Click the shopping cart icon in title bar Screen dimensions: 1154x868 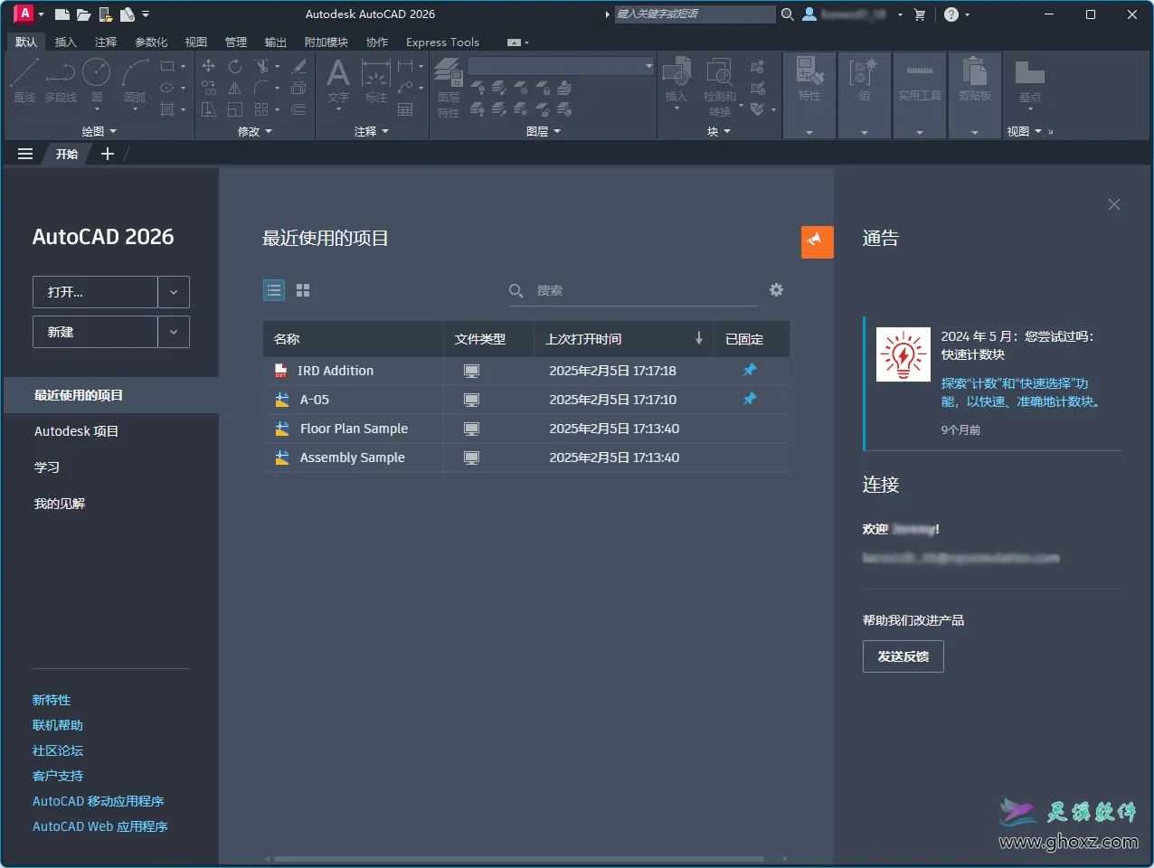(920, 14)
